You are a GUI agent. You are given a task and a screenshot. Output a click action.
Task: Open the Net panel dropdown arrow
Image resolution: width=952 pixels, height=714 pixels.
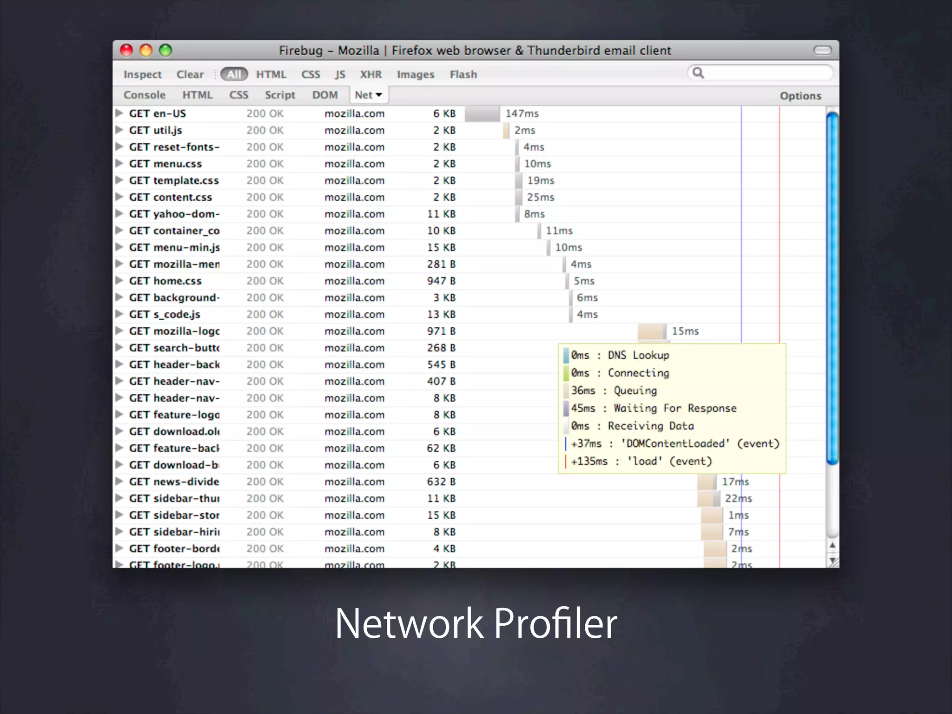[x=379, y=95]
